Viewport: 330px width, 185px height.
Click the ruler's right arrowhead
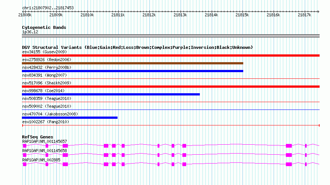319,11
